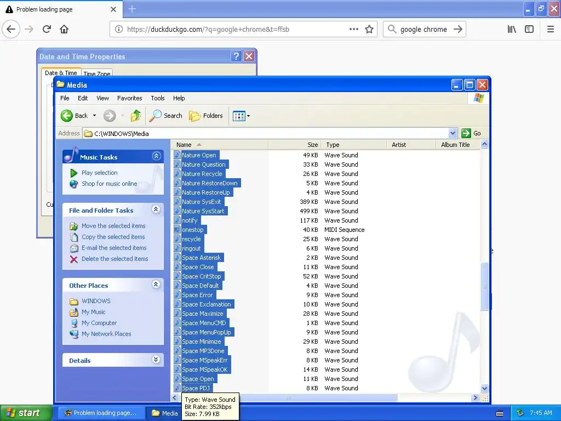561x421 pixels.
Task: Collapse the Other Places panel
Action: 156,285
